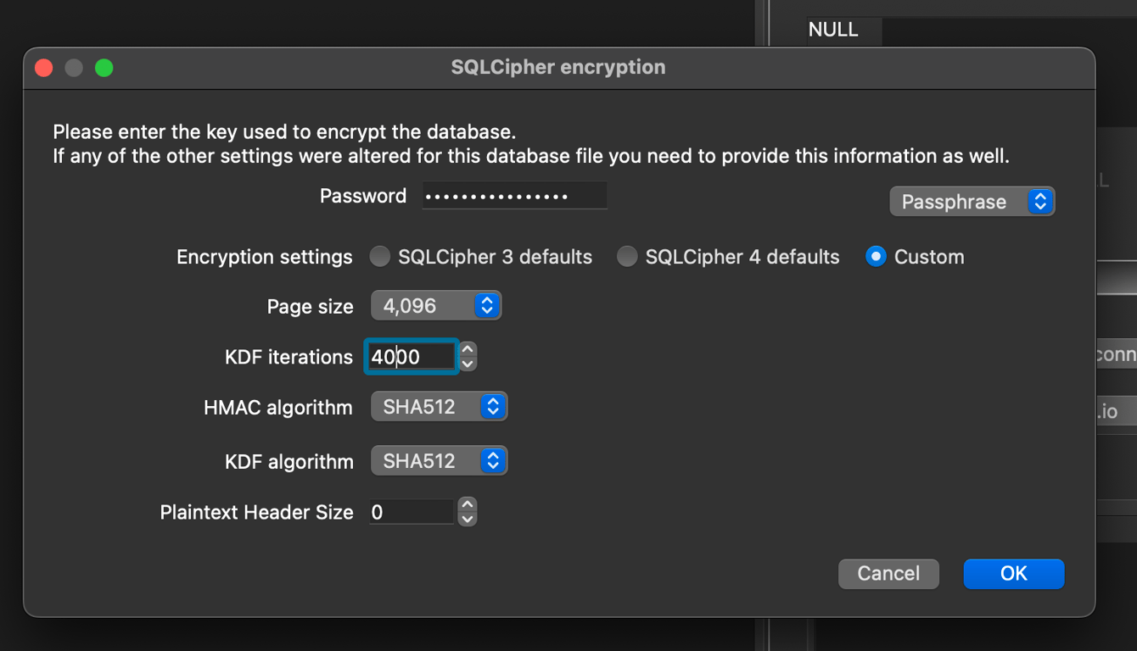Increment Plaintext Header Size stepper

pos(468,504)
